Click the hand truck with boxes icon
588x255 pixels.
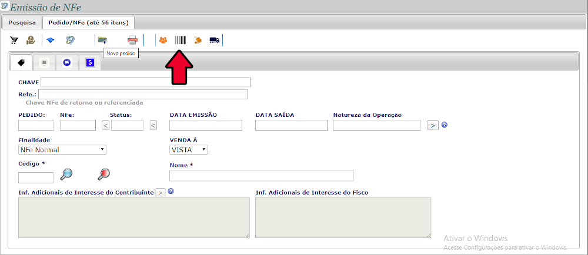(198, 41)
